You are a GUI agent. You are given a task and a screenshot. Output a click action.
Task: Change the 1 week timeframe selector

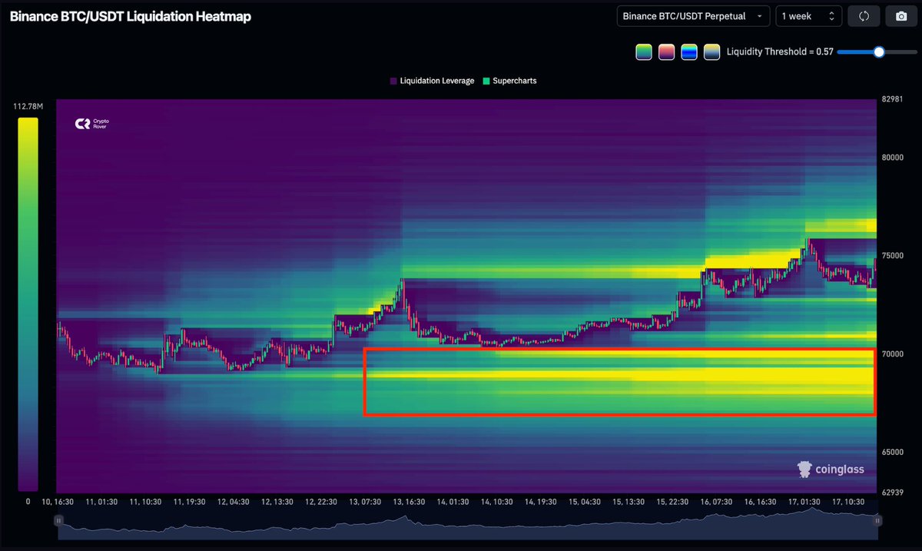coord(808,16)
